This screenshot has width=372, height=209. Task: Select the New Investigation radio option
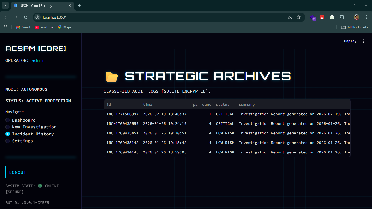(x=7, y=127)
